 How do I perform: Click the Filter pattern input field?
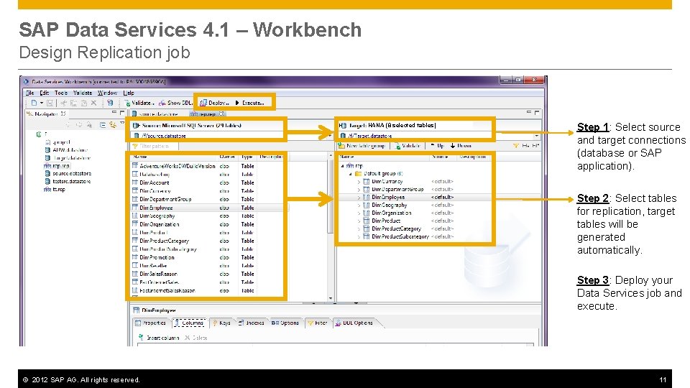click(x=155, y=146)
